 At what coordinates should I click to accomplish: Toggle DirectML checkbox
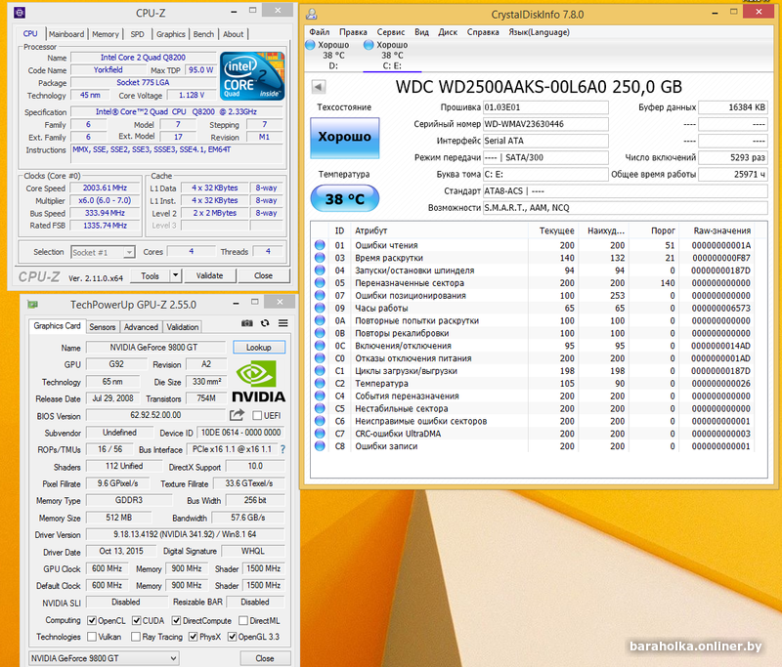pos(242,621)
